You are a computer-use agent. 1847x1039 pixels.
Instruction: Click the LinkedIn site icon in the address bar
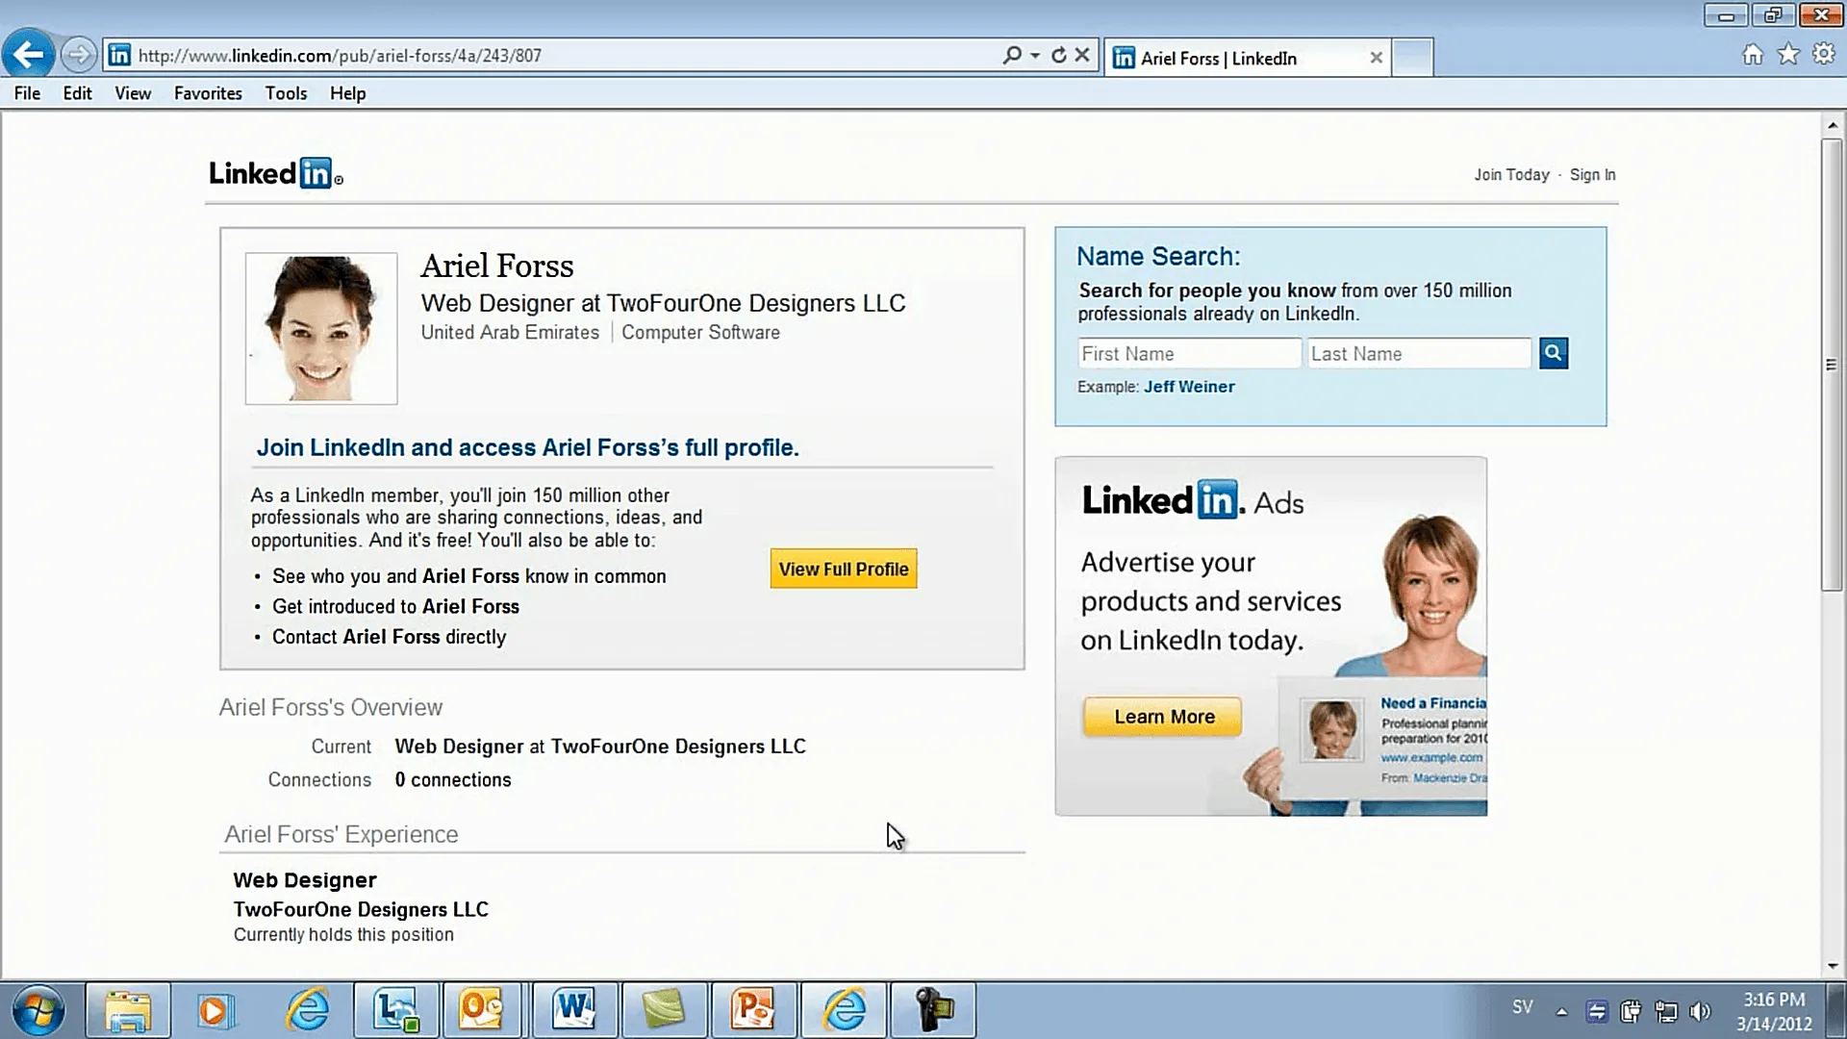tap(119, 55)
